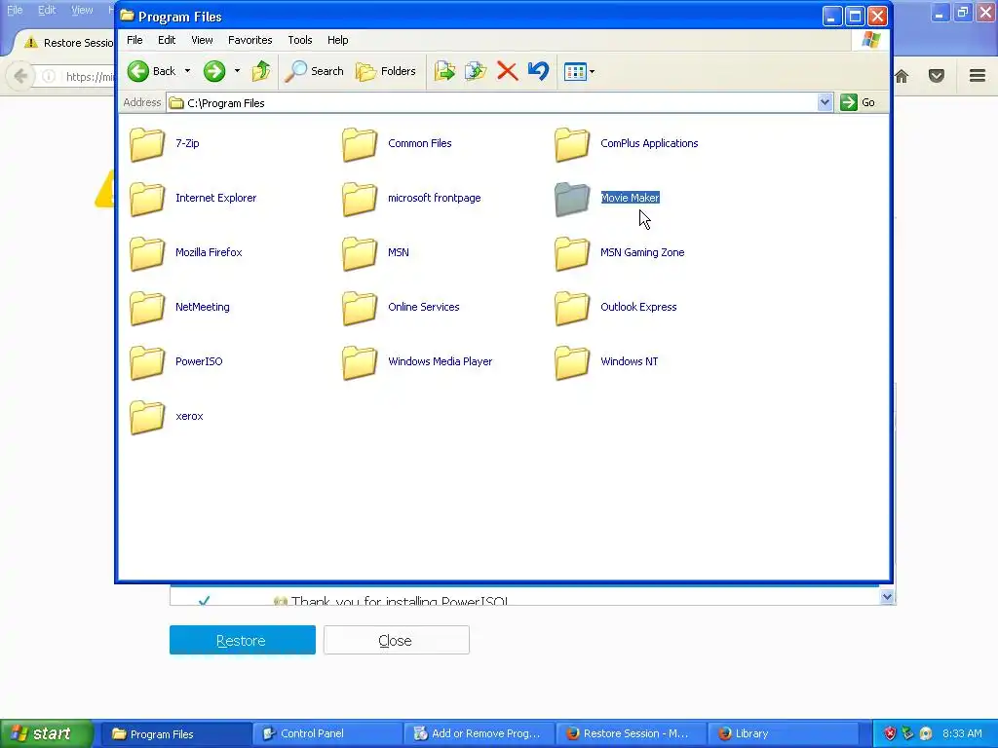The width and height of the screenshot is (998, 748).
Task: Click the Firefox Home icon
Action: (902, 76)
